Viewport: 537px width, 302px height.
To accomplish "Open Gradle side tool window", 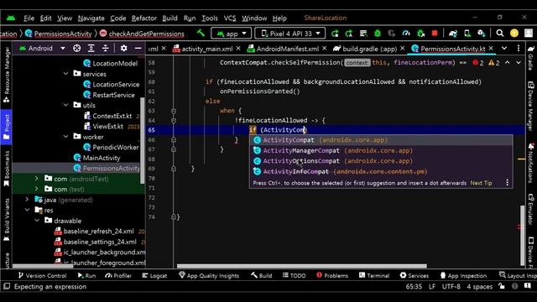I will point(531,58).
